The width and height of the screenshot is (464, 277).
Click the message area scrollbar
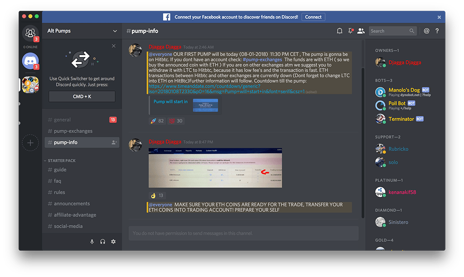tap(362, 136)
